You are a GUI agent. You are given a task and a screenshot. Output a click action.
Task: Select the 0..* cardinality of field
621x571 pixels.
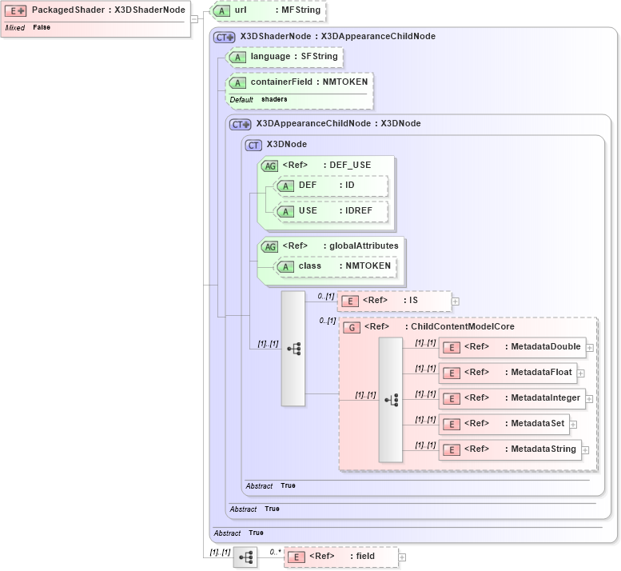point(275,552)
